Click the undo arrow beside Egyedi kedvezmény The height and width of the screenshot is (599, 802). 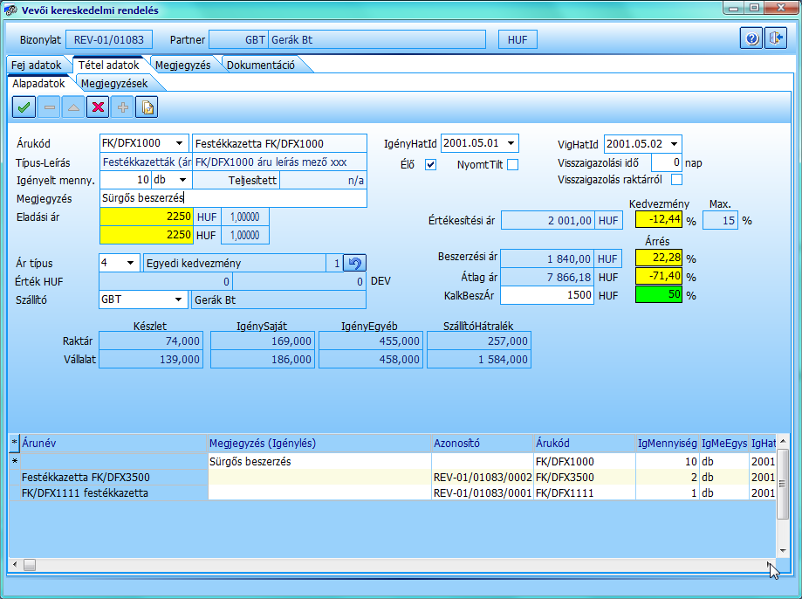[354, 263]
